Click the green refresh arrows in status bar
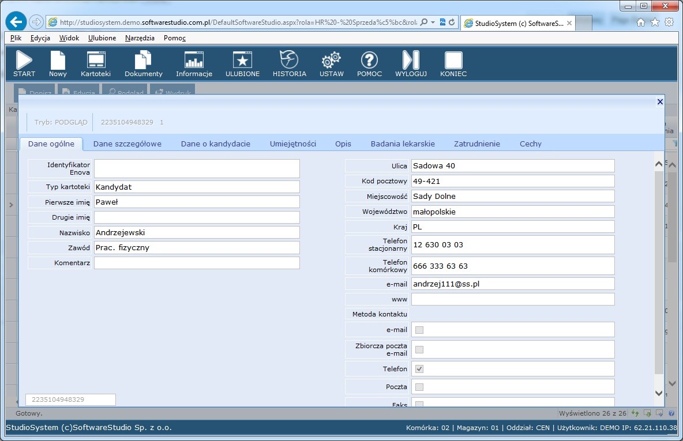This screenshot has height=441, width=683. click(635, 413)
